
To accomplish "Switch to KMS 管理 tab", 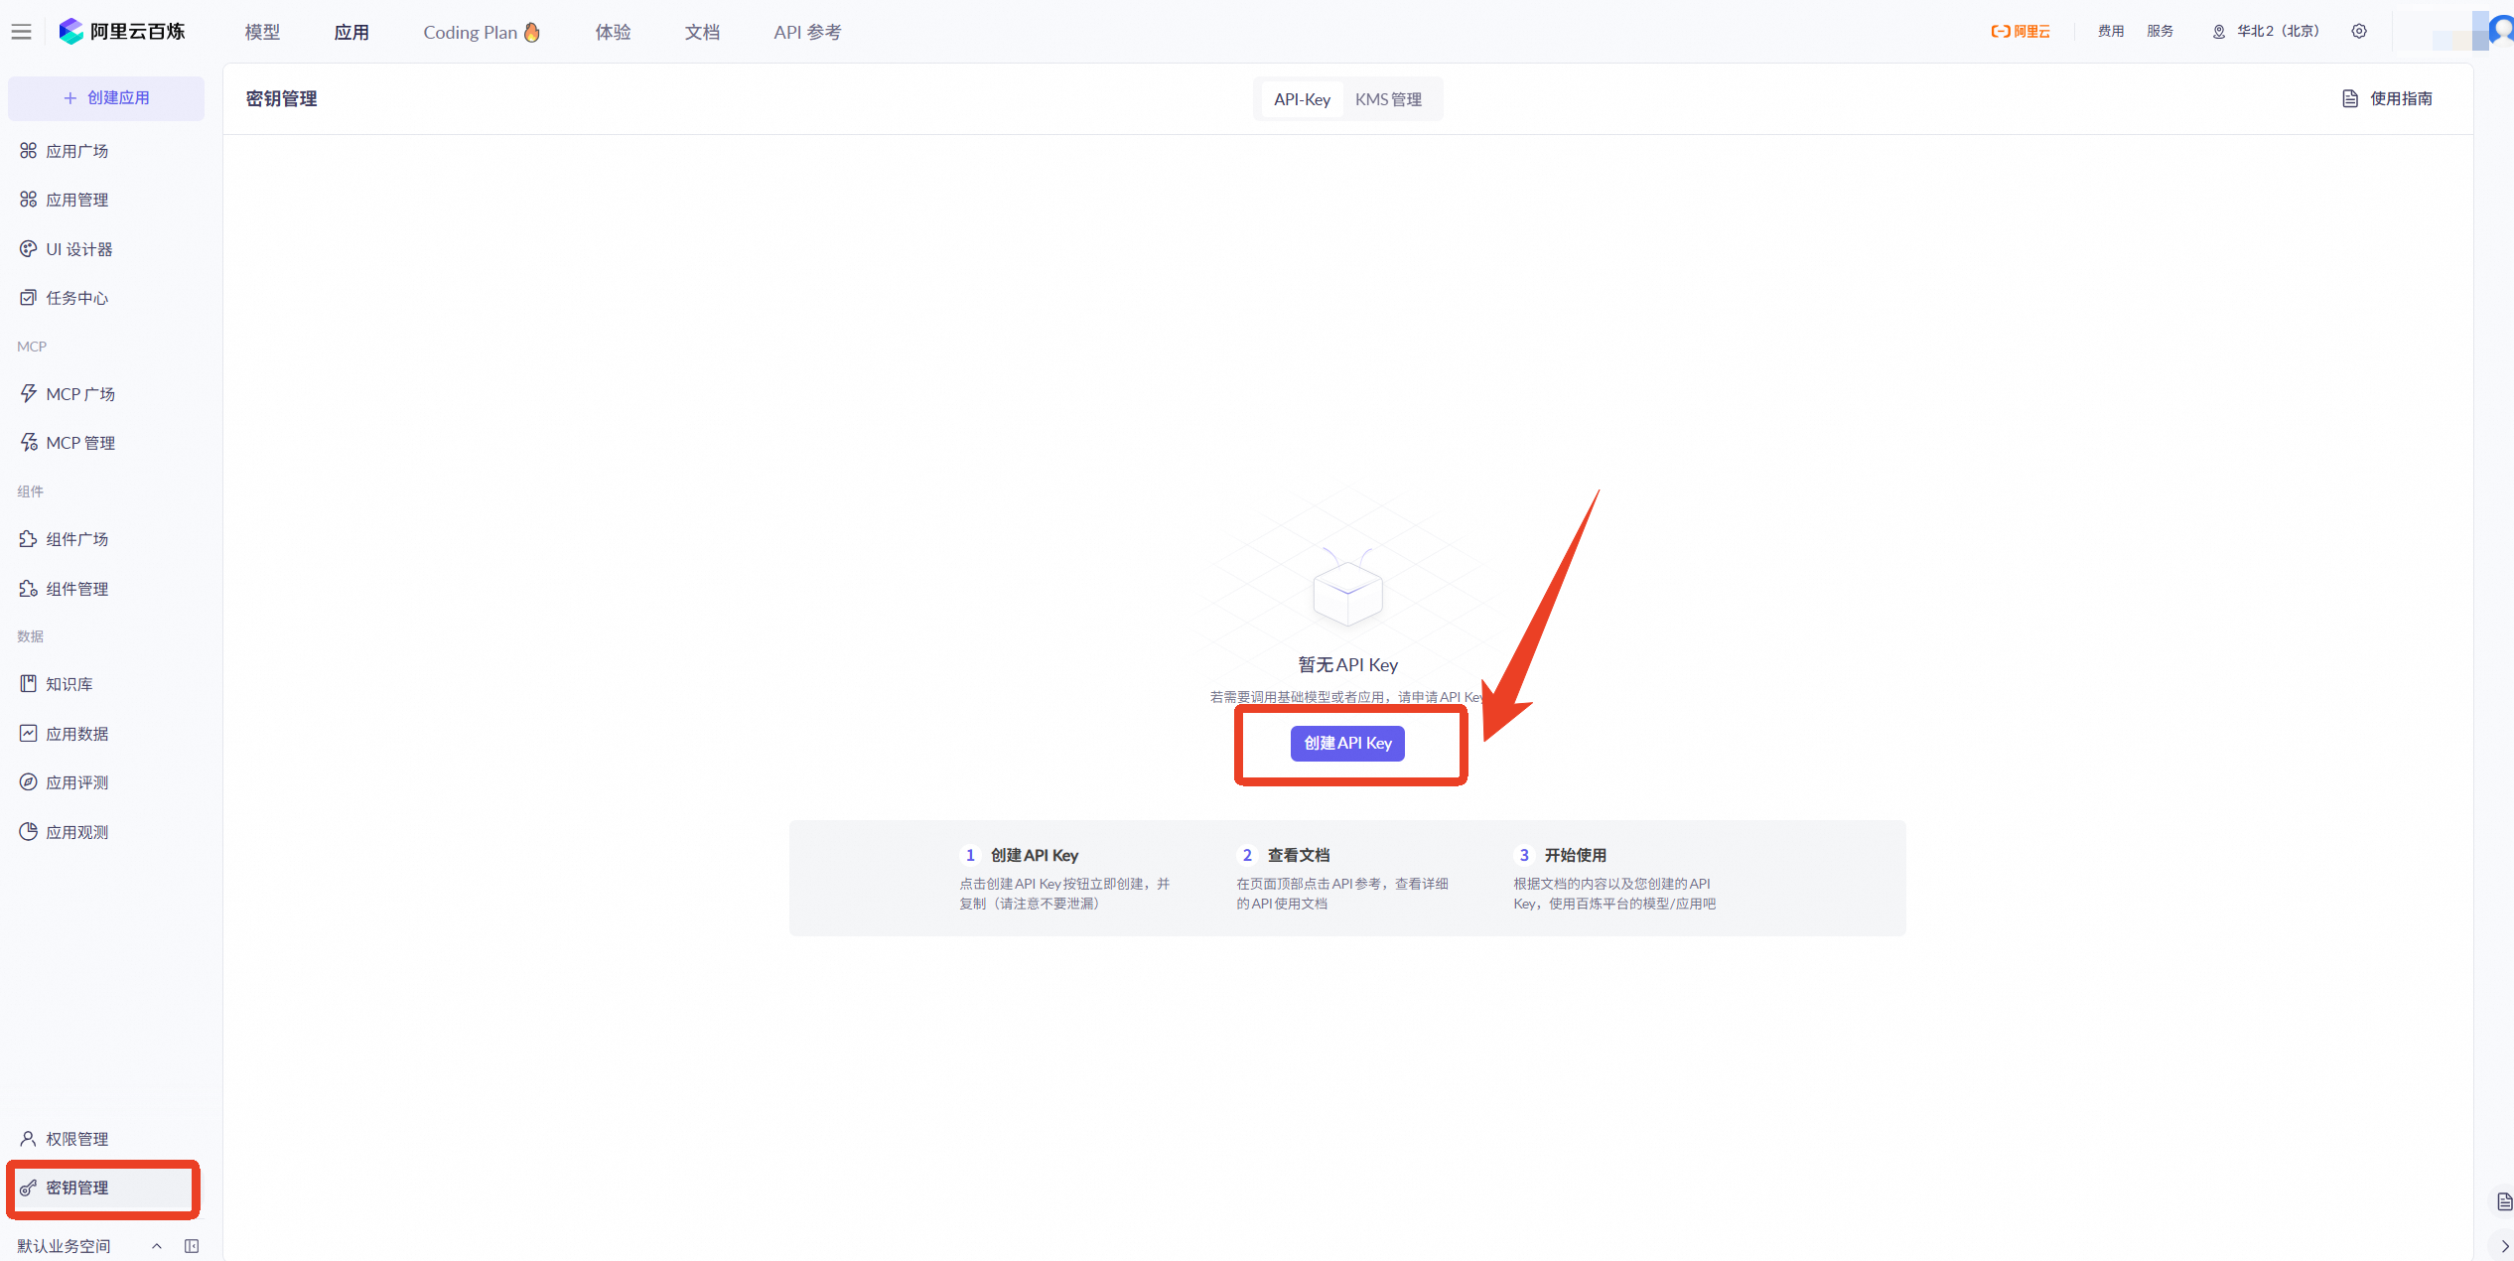I will [x=1388, y=99].
